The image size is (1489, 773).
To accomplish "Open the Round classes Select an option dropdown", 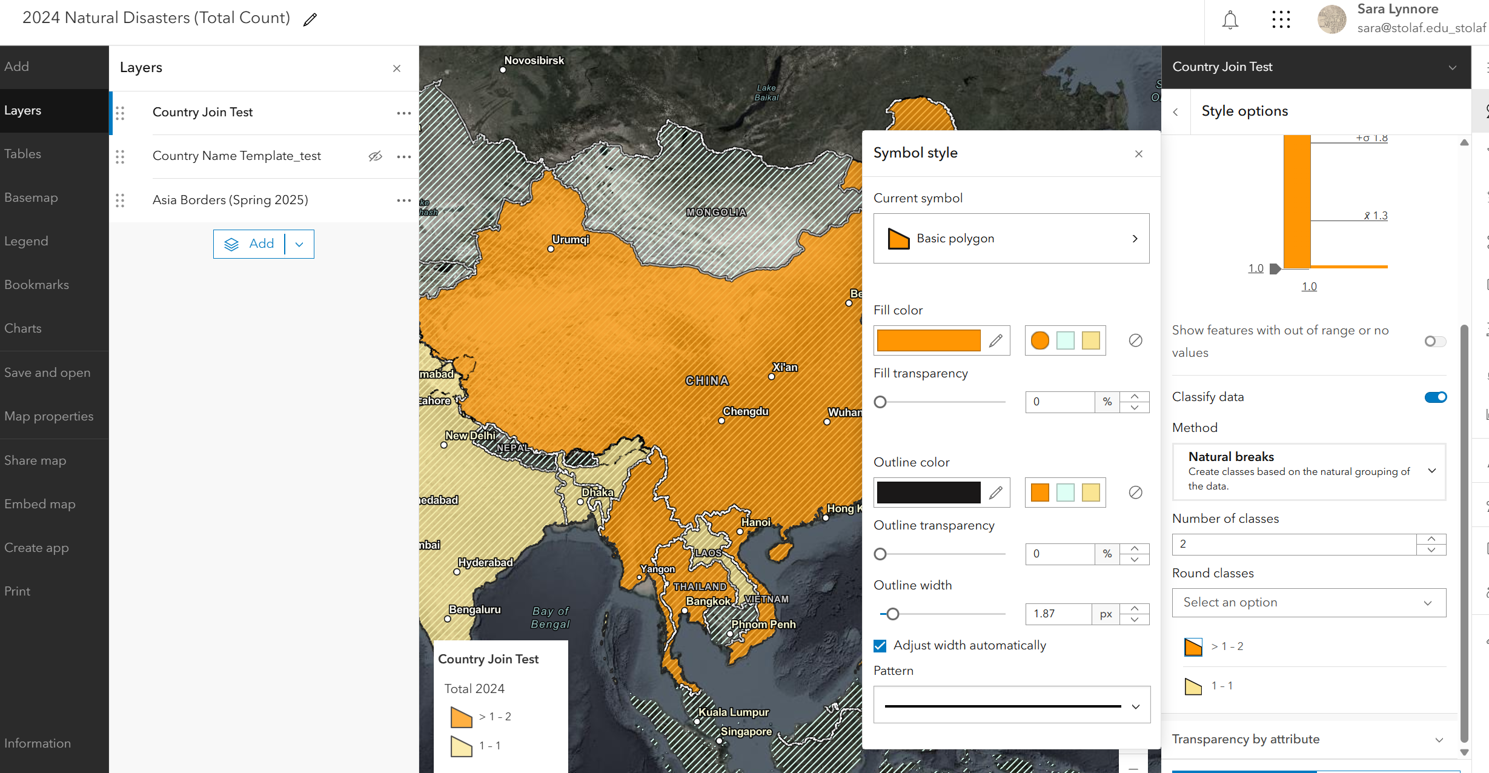I will click(x=1308, y=602).
